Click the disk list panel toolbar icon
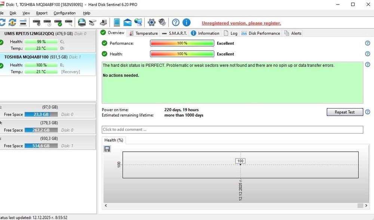 tap(23, 23)
